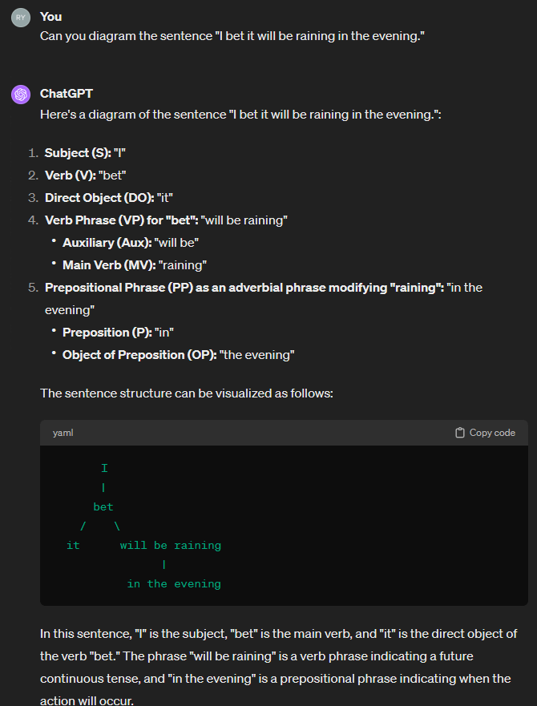This screenshot has width=537, height=706.
Task: Click the "ChatGPT" sender name
Action: [67, 94]
